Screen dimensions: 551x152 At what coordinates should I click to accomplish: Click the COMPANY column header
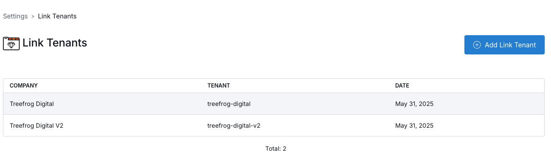[24, 85]
